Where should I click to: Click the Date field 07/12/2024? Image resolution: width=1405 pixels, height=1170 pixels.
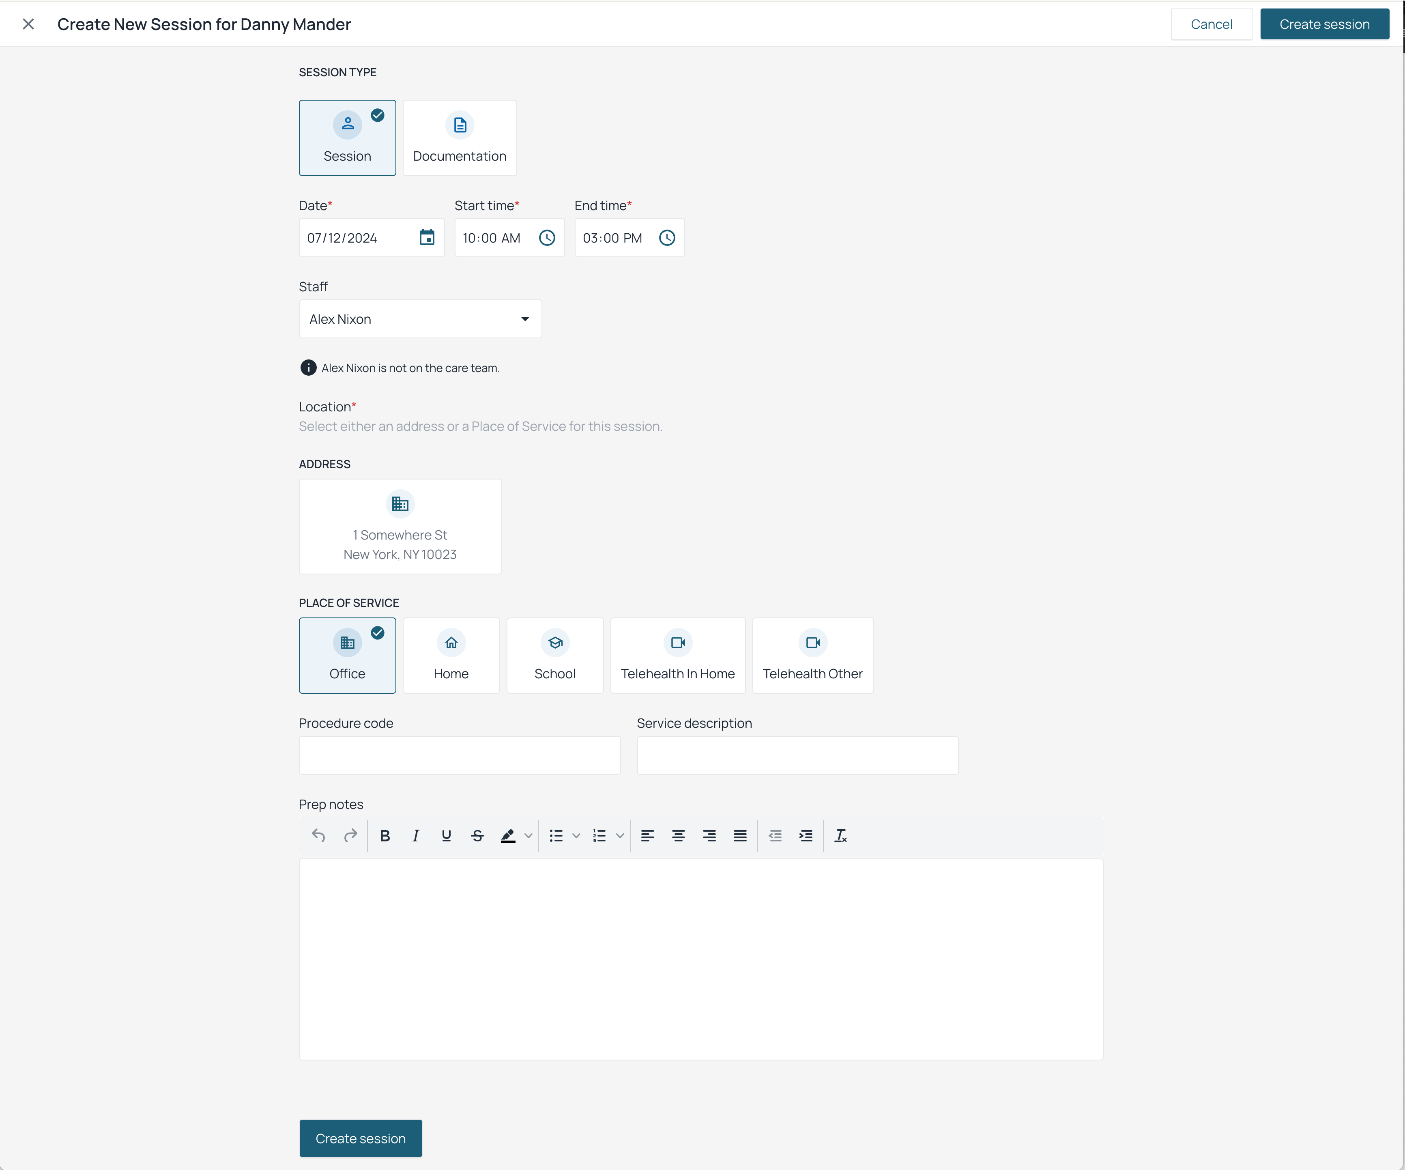click(x=371, y=238)
